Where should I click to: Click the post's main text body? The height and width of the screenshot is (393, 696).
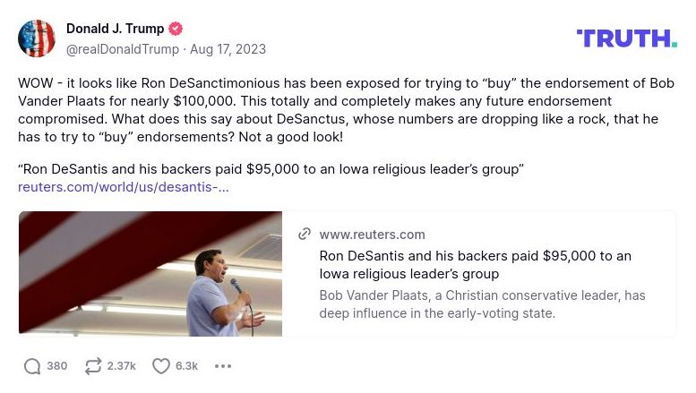340,110
